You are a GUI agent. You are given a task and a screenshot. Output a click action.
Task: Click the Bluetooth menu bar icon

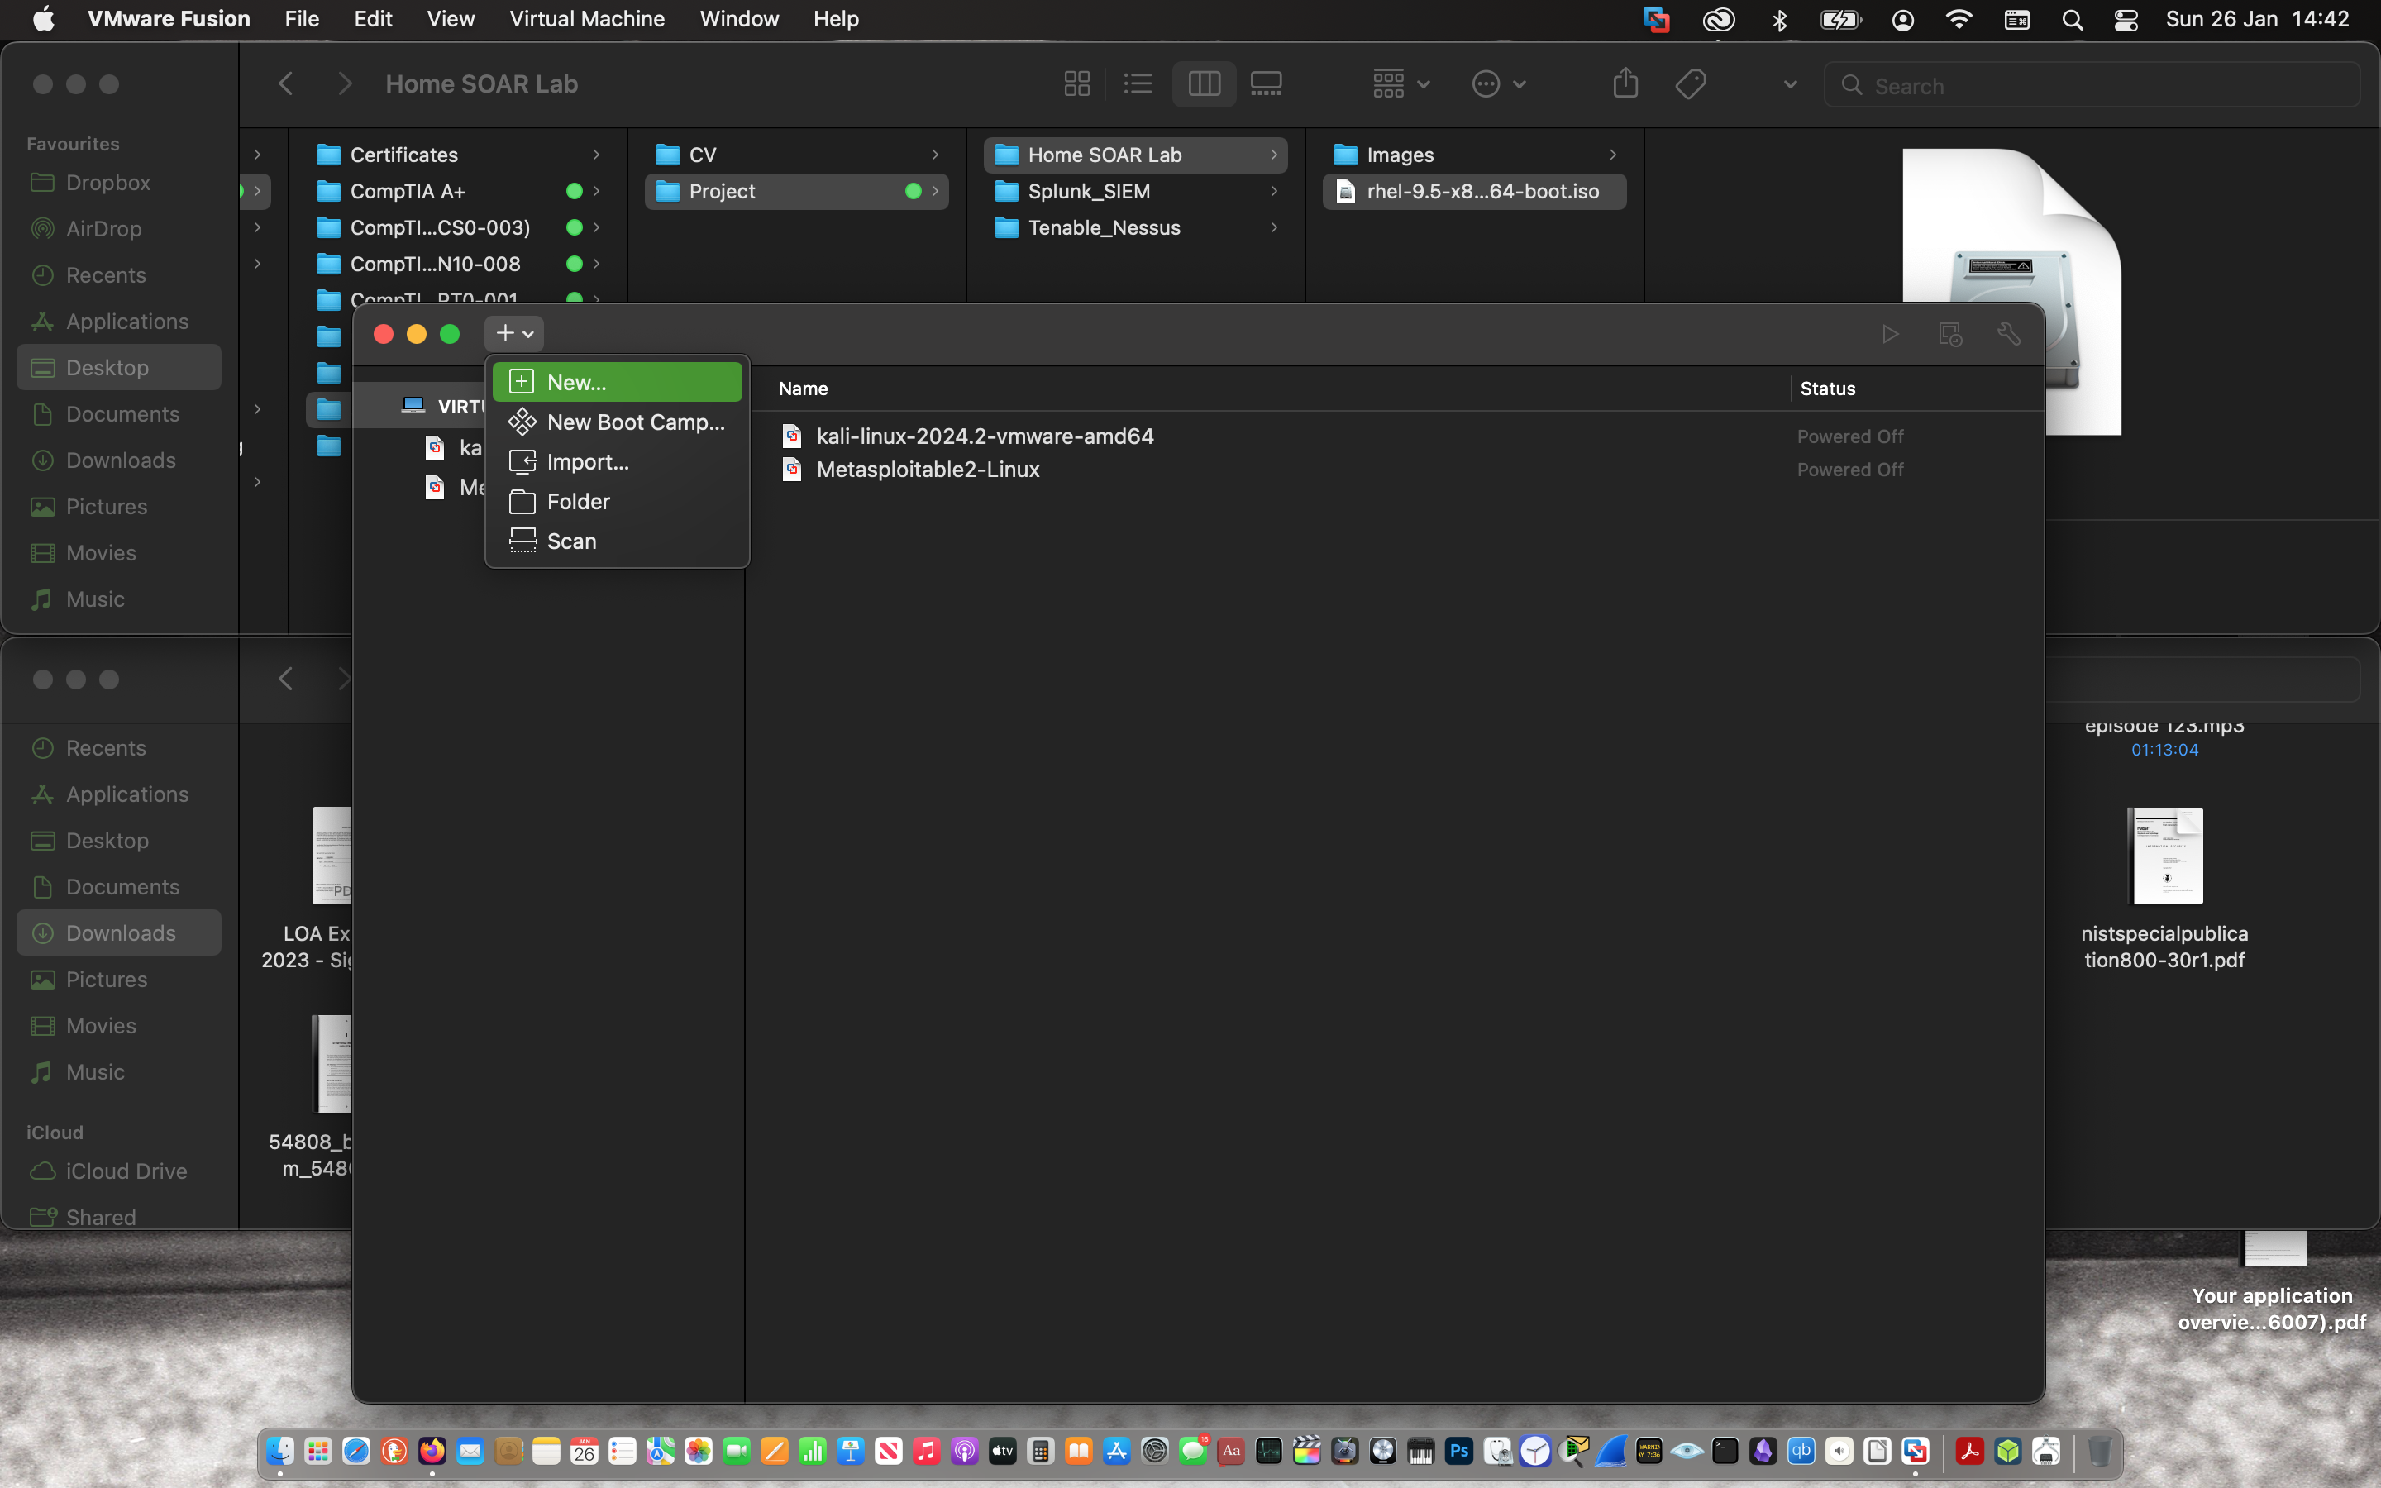click(x=1779, y=20)
